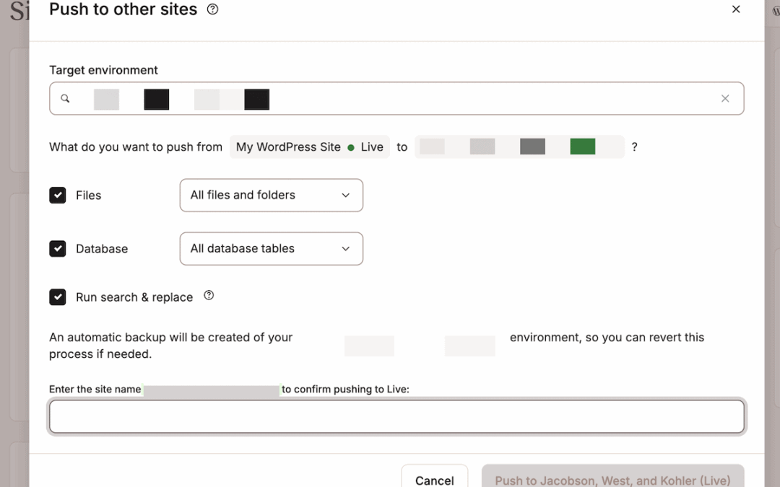Click the help icon beside Push to other sites
Image resolution: width=780 pixels, height=487 pixels.
212,9
